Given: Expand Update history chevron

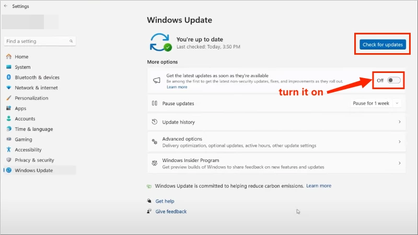Looking at the screenshot, I should pyautogui.click(x=399, y=122).
